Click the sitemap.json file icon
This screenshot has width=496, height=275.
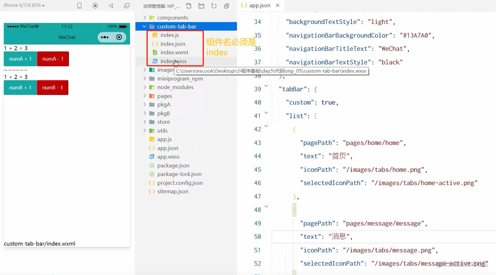click(152, 191)
